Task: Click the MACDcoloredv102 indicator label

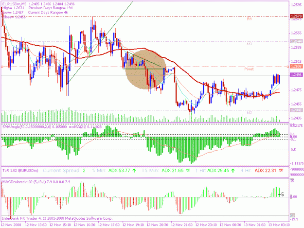Action: [x=36, y=182]
